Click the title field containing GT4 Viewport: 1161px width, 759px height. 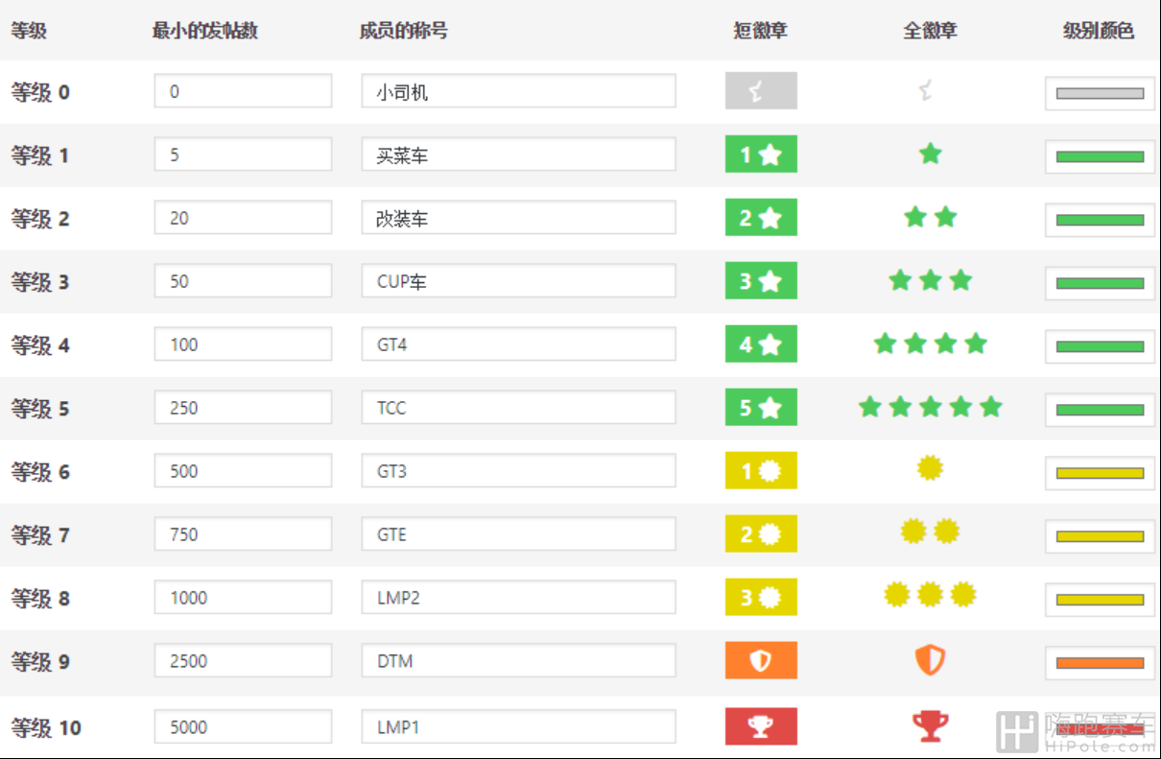coord(518,344)
